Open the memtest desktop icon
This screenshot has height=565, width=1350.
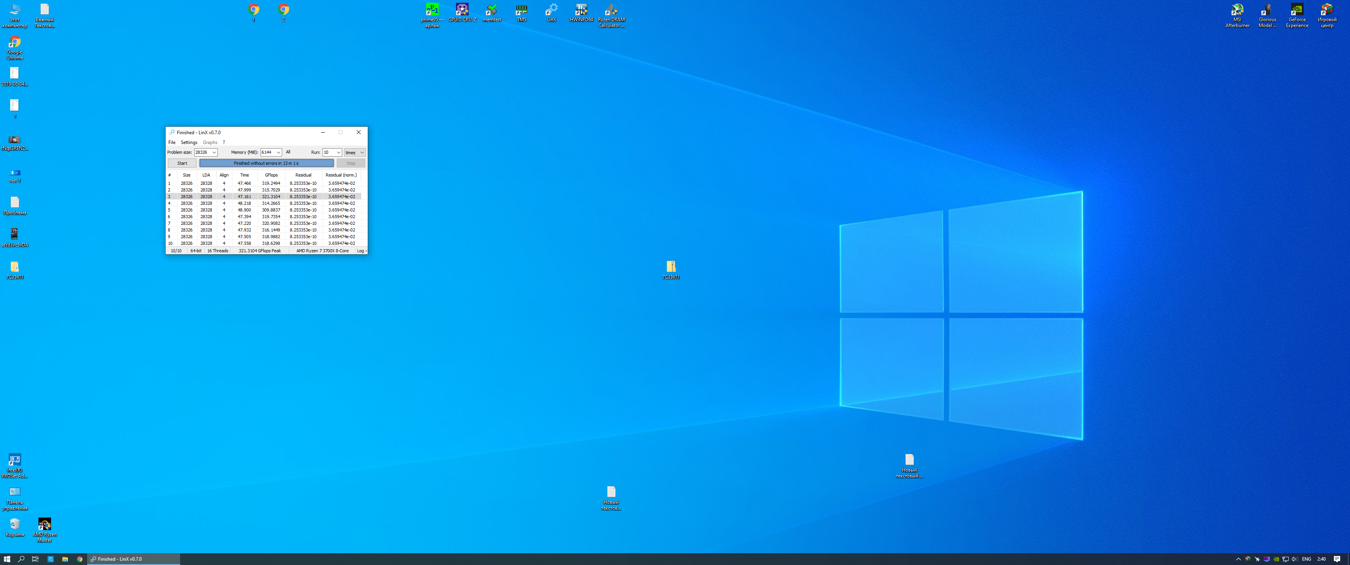click(x=492, y=11)
